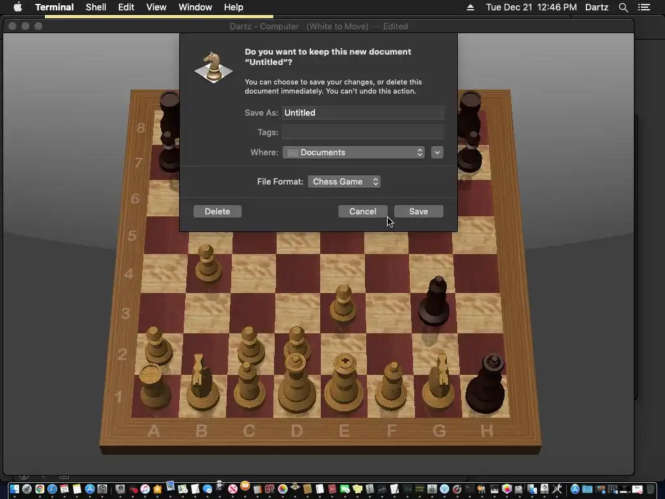The width and height of the screenshot is (665, 499).
Task: Open Finder from the Dock
Action: (x=14, y=489)
